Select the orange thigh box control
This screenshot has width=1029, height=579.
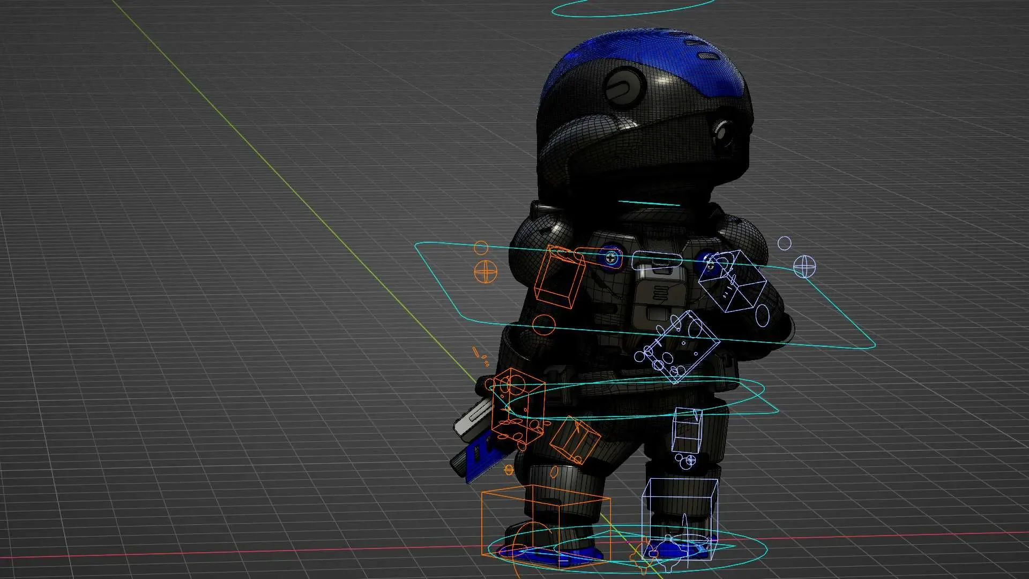(575, 441)
